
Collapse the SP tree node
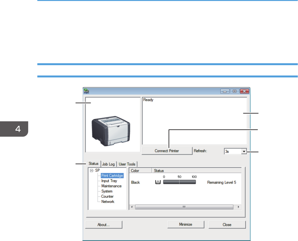point(92,171)
